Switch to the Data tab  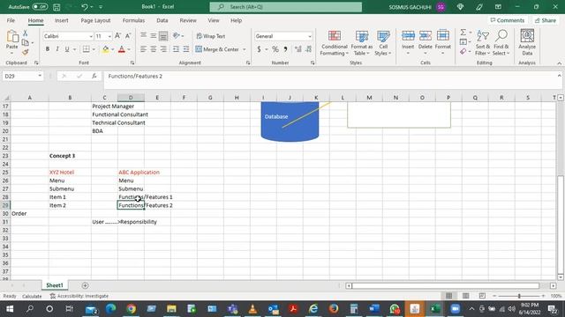pos(162,20)
